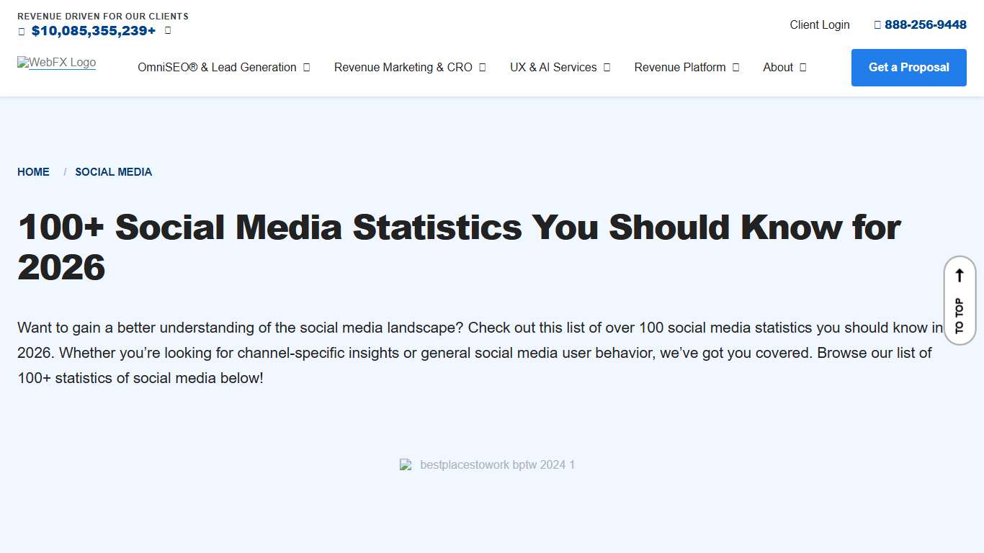
Task: Select the About navigation menu item
Action: 778,67
